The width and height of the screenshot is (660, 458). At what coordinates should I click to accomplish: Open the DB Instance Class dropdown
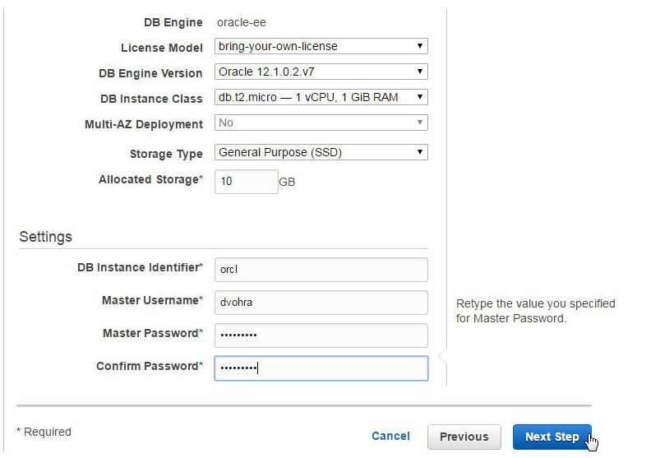point(321,97)
